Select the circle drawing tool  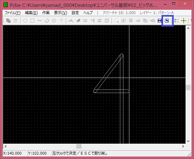25,21
